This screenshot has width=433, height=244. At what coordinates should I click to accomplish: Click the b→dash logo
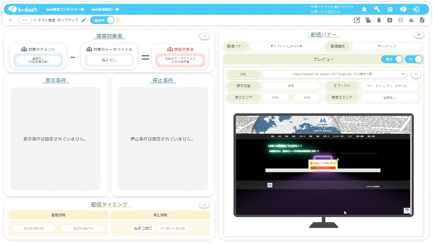point(23,9)
